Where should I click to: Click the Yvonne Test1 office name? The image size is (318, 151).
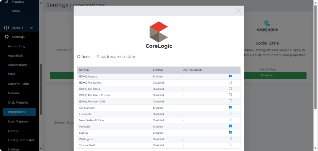coord(87,145)
